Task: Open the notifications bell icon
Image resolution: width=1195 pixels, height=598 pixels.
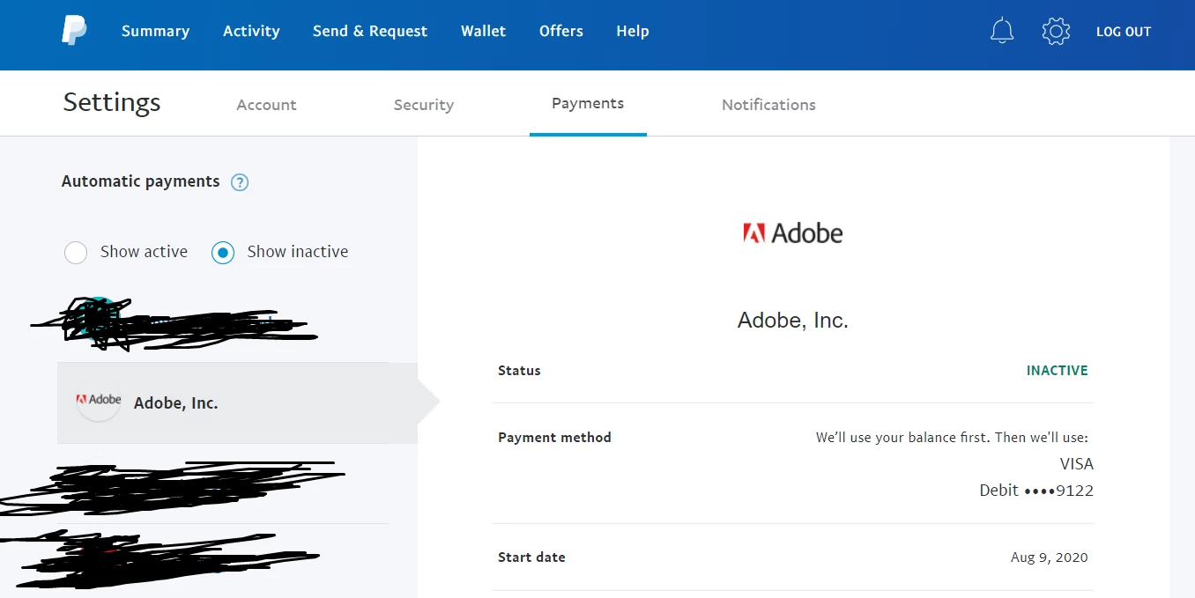Action: (x=1002, y=32)
